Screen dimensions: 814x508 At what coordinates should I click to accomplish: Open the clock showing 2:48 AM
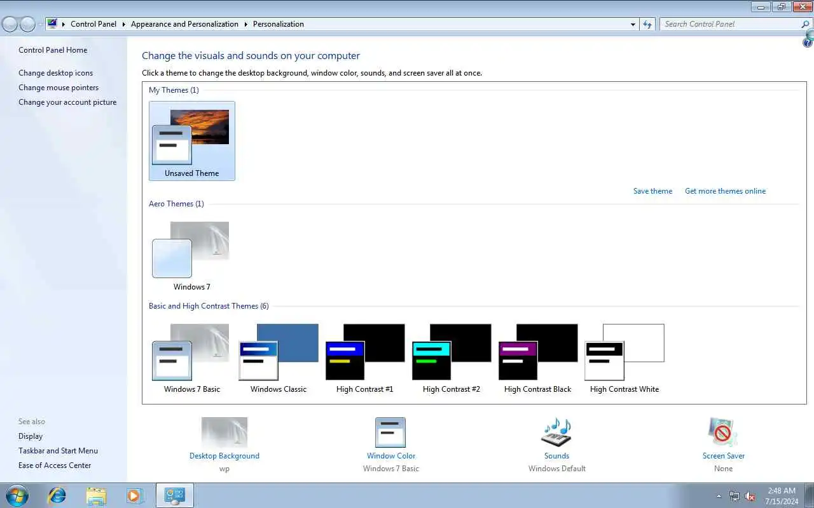(782, 496)
